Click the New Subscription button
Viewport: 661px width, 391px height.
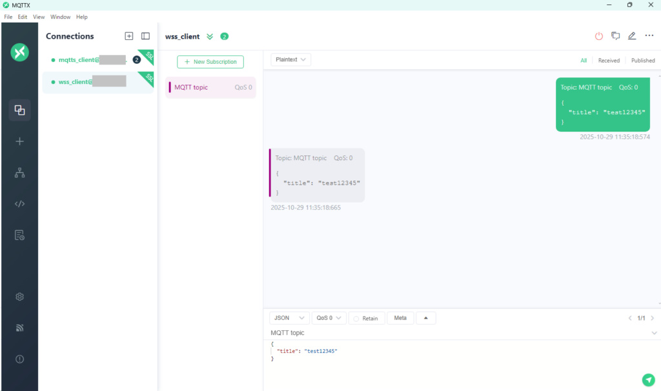point(210,62)
